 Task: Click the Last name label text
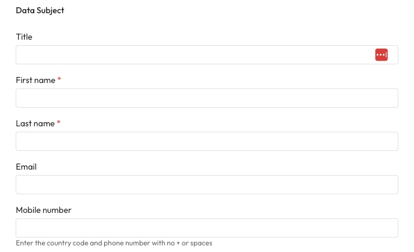[35, 123]
